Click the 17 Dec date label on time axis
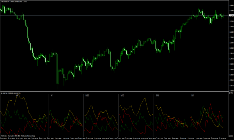The image size is (234, 140). point(222,138)
